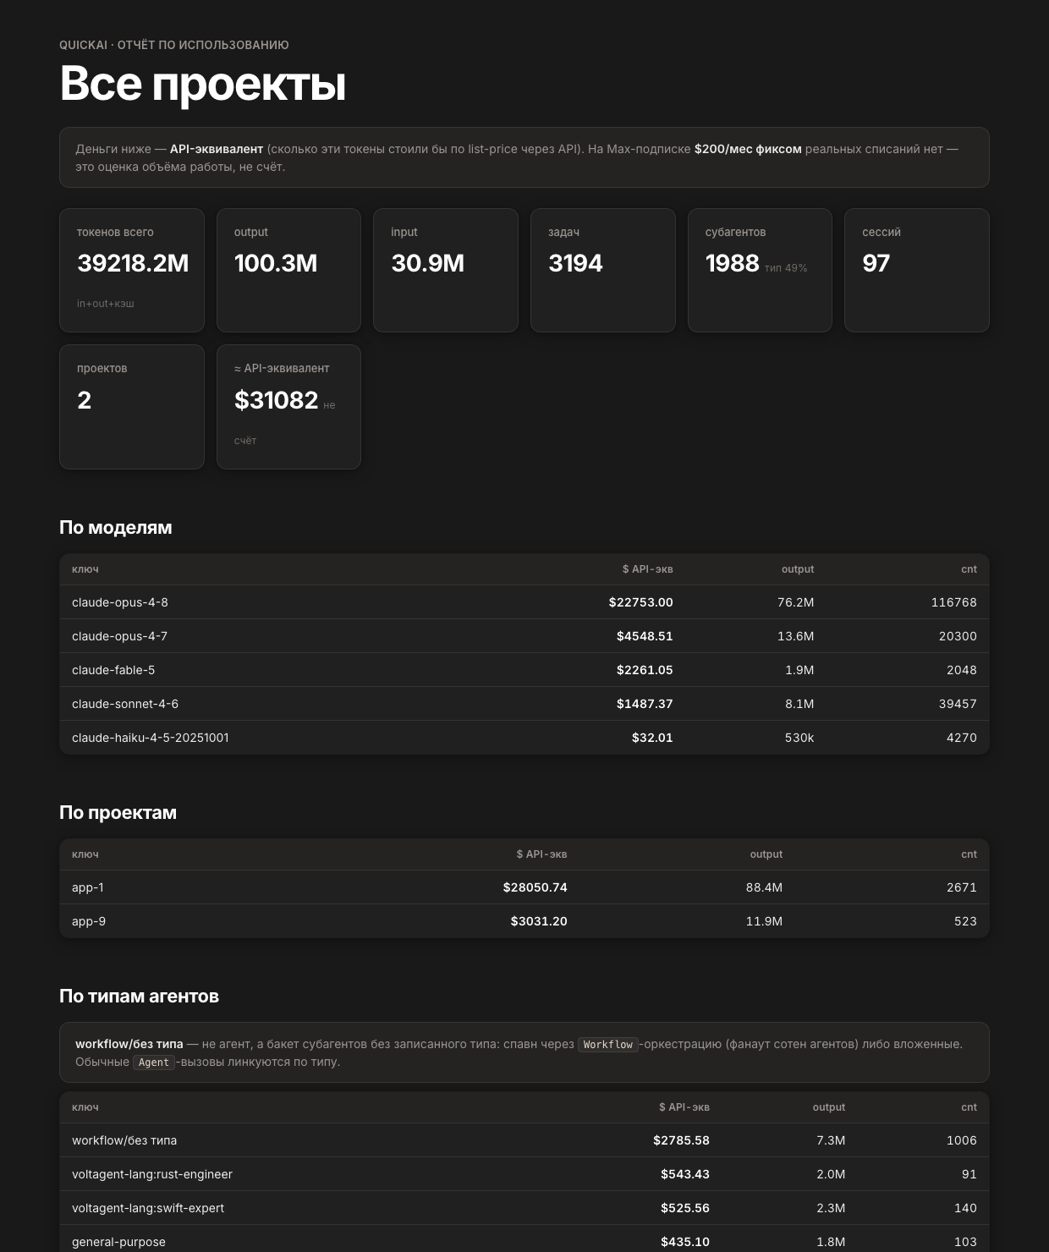This screenshot has height=1252, width=1049.
Task: Click the $435.10 cost cell
Action: coord(685,1242)
